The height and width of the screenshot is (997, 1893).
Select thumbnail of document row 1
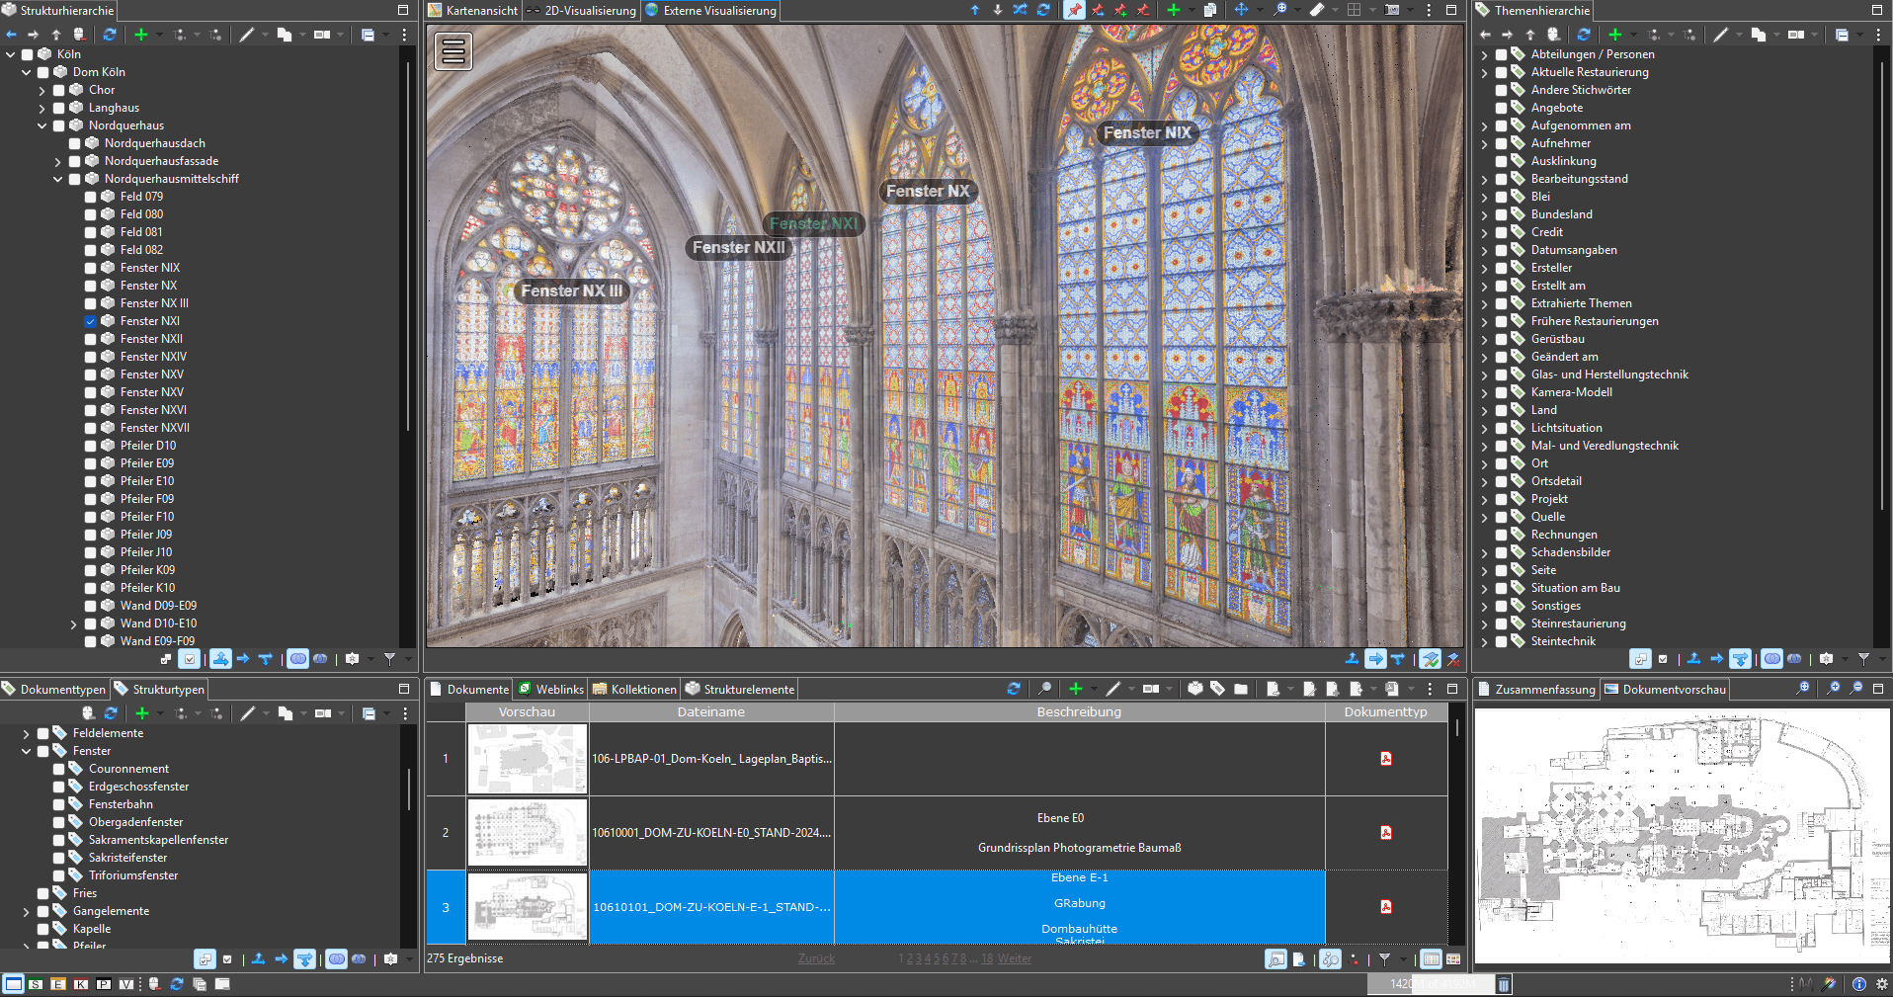528,759
